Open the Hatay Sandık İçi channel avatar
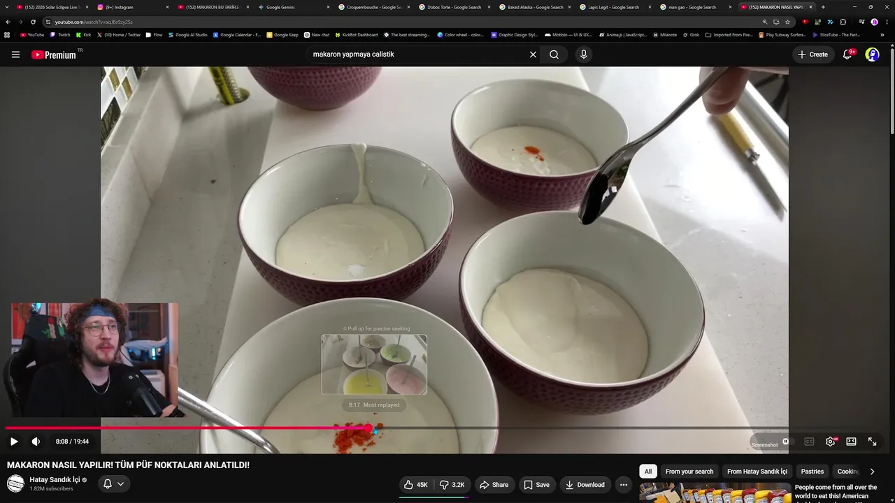895x503 pixels. (x=15, y=483)
